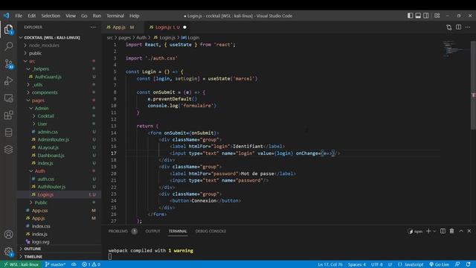476x268 pixels.
Task: Open the Accounts icon
Action: 8,234
